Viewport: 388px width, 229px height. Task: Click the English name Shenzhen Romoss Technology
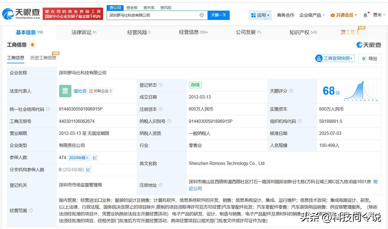[x=227, y=164]
